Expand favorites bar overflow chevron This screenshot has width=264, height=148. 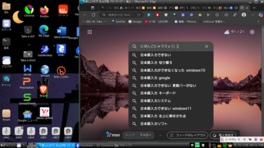coord(258,22)
